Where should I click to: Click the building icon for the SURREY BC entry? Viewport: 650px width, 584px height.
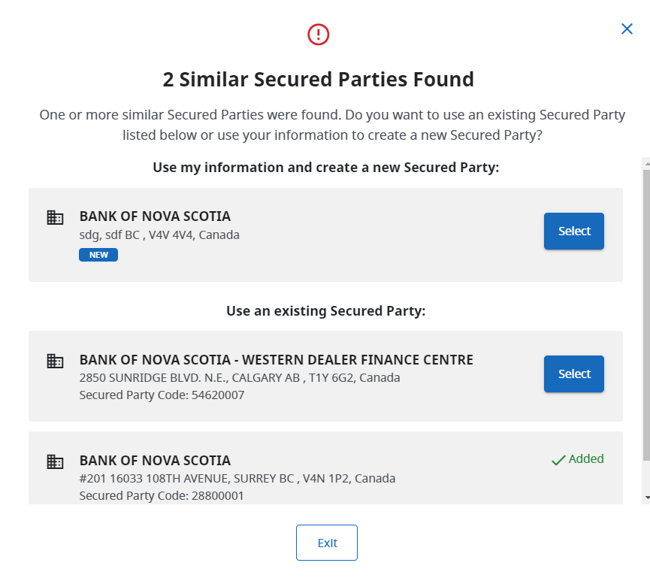click(x=55, y=461)
